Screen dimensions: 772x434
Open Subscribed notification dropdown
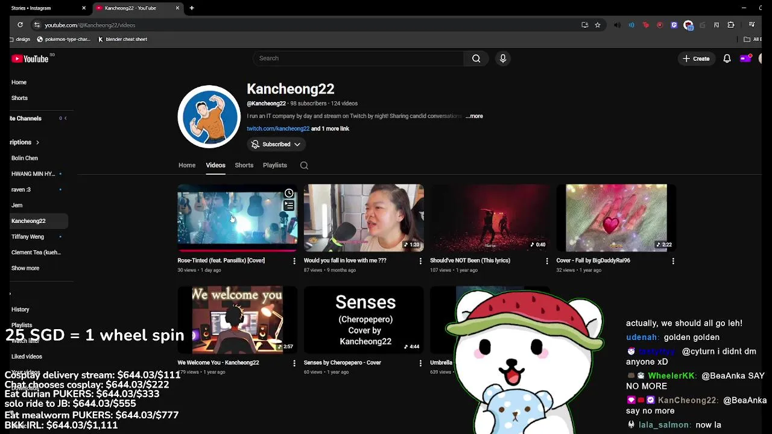click(x=276, y=144)
